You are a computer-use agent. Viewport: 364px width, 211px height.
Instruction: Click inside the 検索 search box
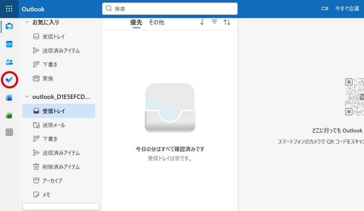click(x=170, y=8)
